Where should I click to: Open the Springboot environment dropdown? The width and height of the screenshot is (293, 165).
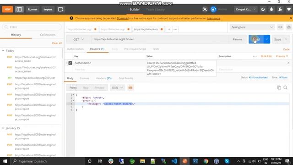point(252,27)
